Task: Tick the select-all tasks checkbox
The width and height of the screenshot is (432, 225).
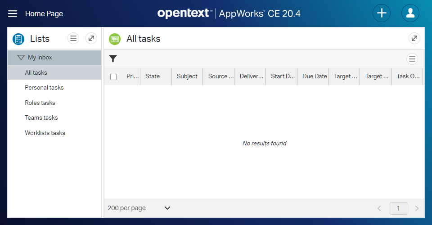Action: coord(113,77)
